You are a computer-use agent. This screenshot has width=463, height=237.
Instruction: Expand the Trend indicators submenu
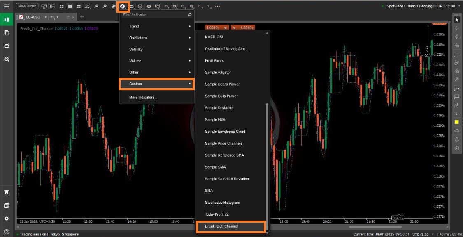pos(156,26)
